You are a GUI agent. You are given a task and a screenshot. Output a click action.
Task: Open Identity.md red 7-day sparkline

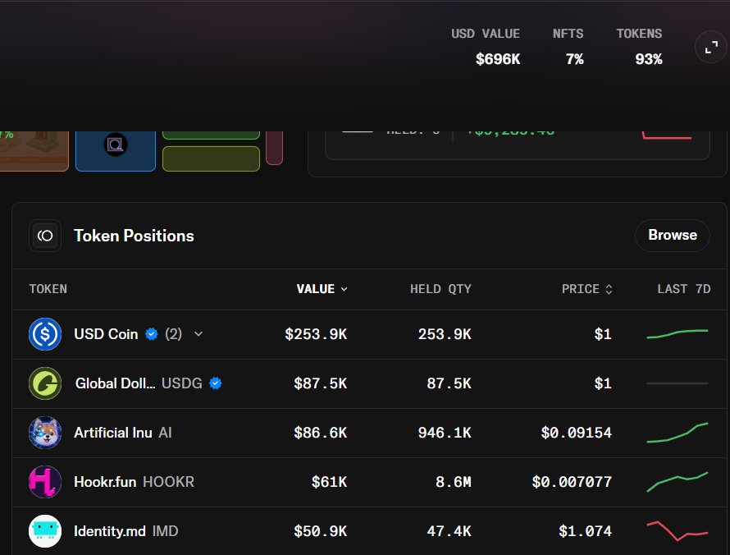coord(678,531)
